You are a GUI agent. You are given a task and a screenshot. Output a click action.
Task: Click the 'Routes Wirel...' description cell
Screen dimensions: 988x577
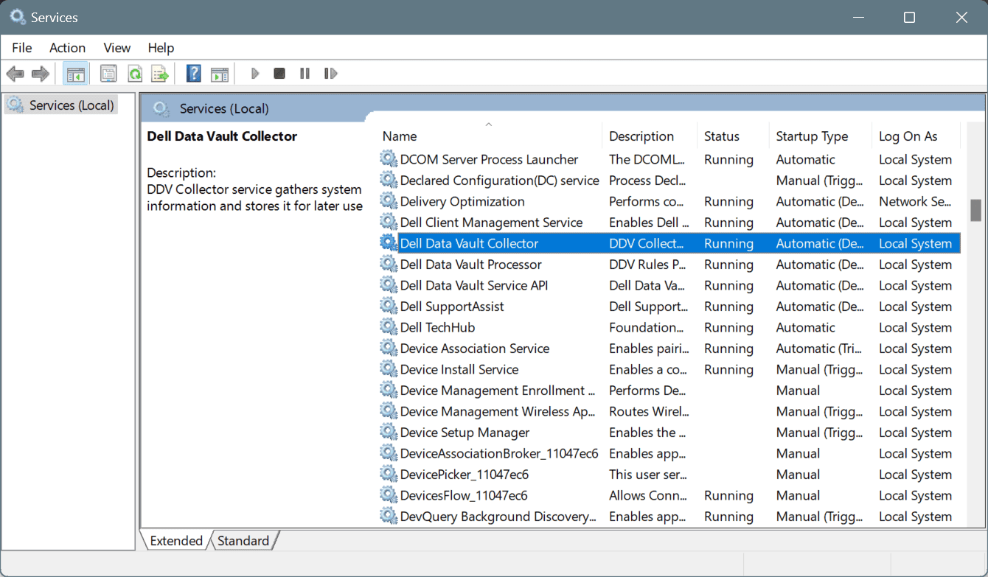click(649, 411)
